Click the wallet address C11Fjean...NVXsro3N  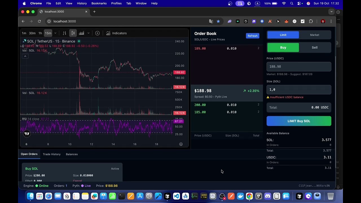(314, 186)
